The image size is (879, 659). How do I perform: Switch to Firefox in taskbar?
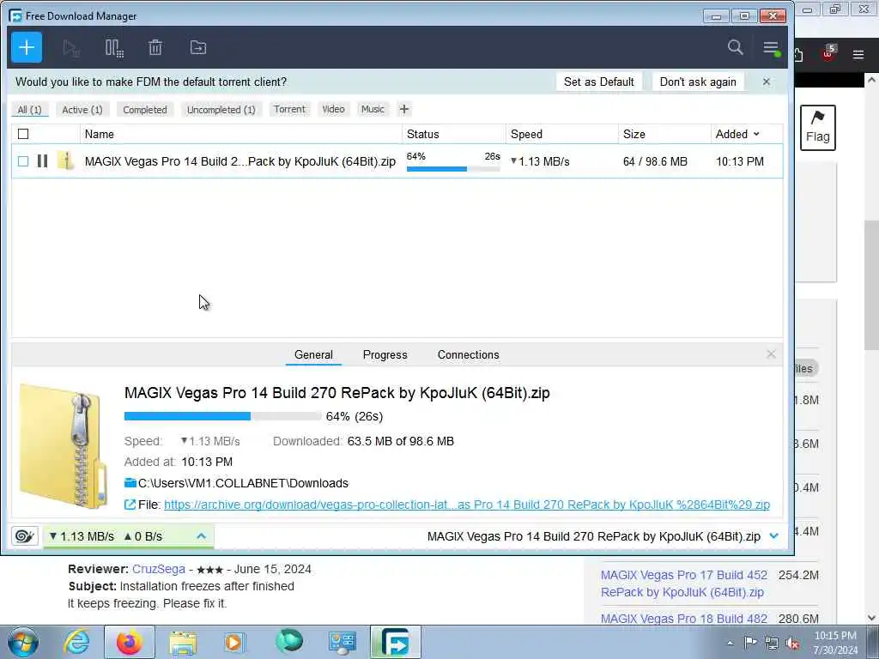click(129, 642)
